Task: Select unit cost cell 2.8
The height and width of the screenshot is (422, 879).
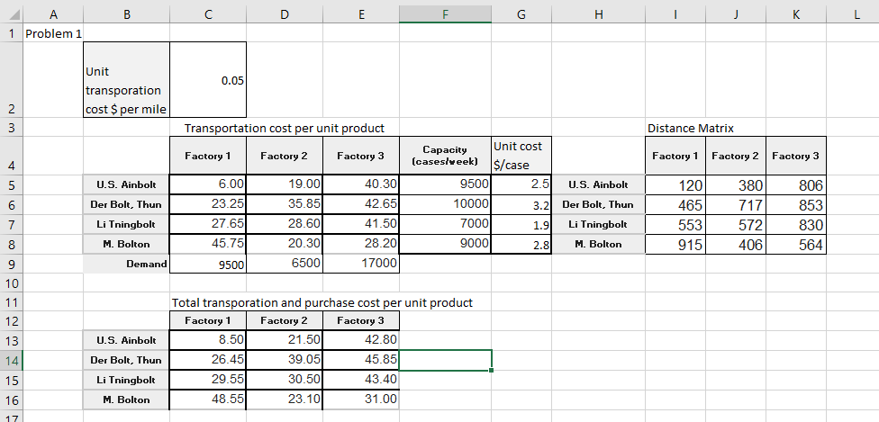Action: pos(521,245)
